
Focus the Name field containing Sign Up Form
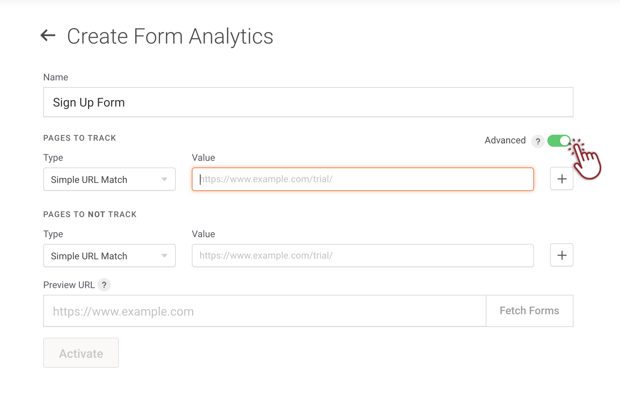tap(308, 103)
